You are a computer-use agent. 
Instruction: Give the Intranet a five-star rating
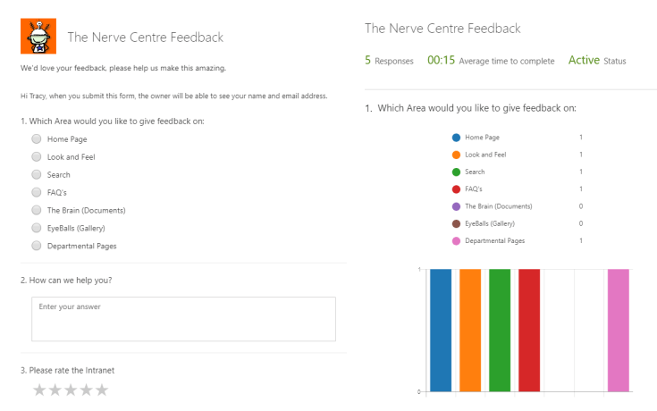tap(102, 390)
